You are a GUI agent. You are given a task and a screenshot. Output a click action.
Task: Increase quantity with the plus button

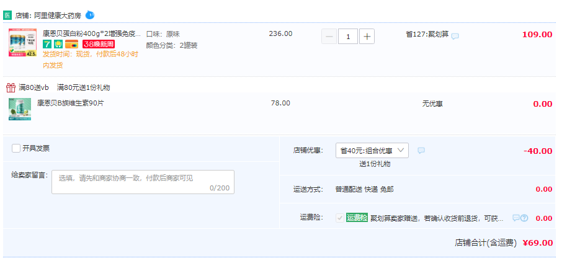pos(367,37)
